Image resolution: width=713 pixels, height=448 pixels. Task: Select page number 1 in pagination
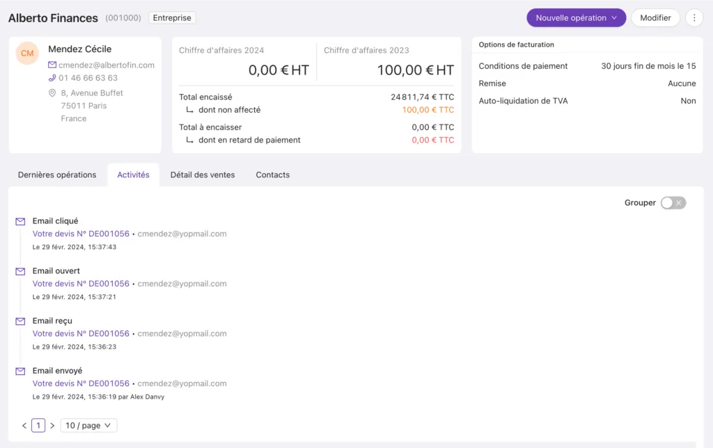(x=38, y=425)
